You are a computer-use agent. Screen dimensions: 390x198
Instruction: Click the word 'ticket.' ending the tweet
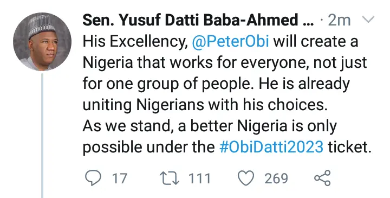click(x=349, y=146)
